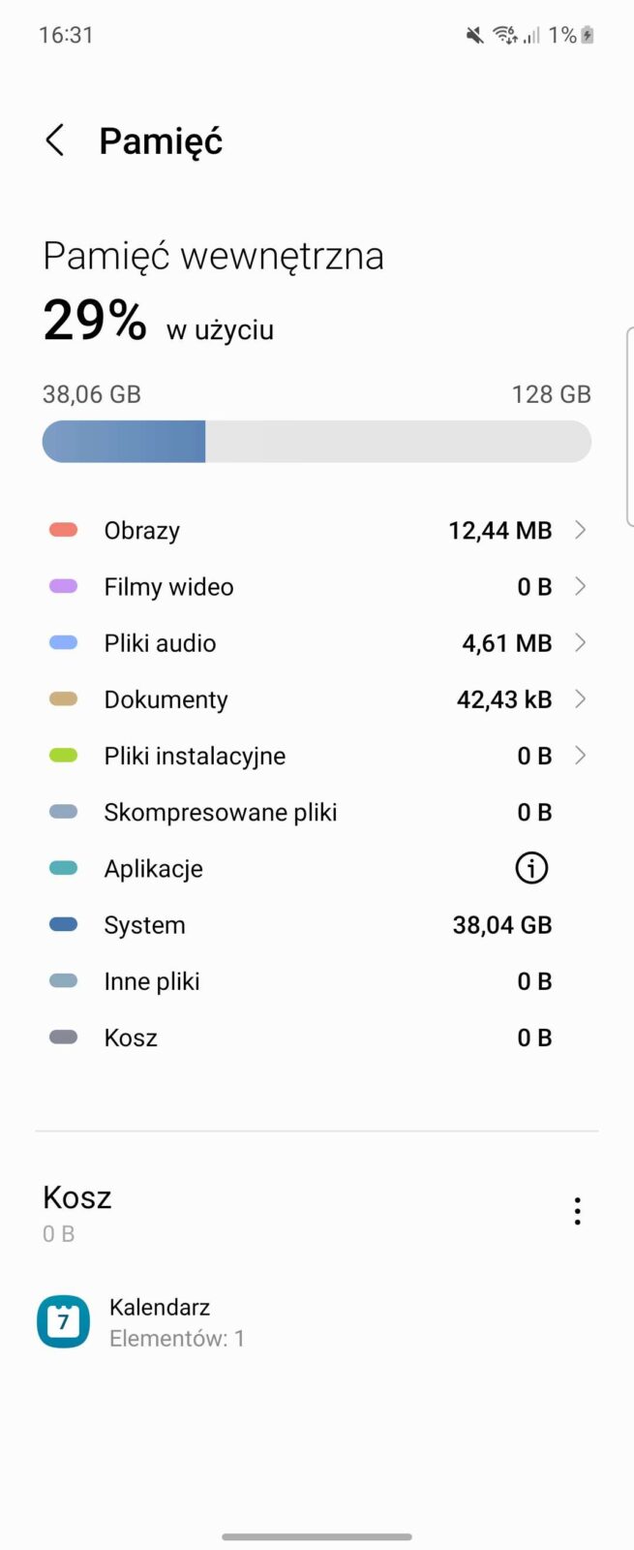This screenshot has width=634, height=1550.
Task: Tap the System storage row
Action: [145, 925]
